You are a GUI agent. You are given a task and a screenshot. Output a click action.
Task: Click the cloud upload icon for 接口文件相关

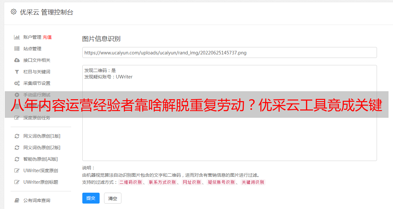(x=17, y=60)
